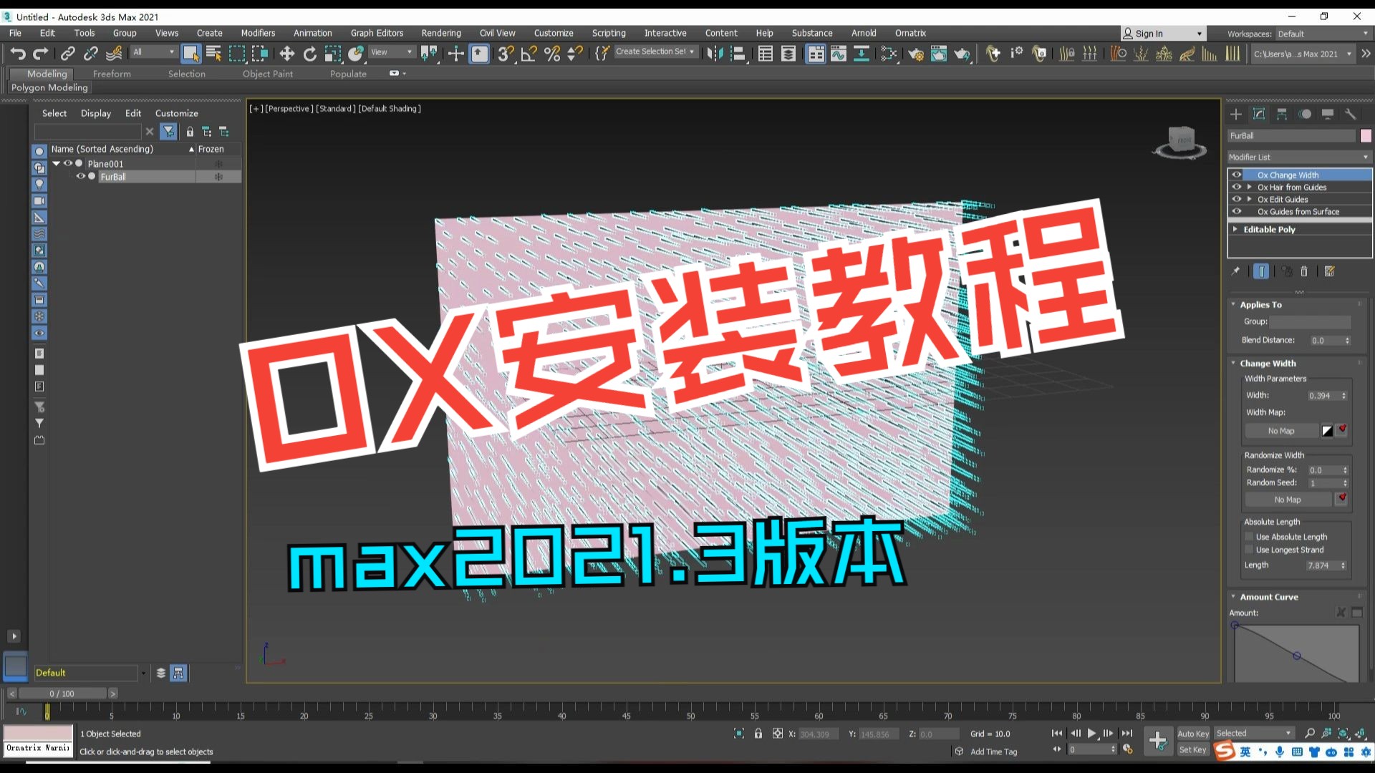Select the Select Object tool icon

click(189, 53)
